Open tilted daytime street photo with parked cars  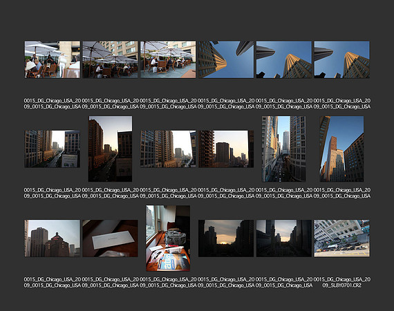point(341,238)
